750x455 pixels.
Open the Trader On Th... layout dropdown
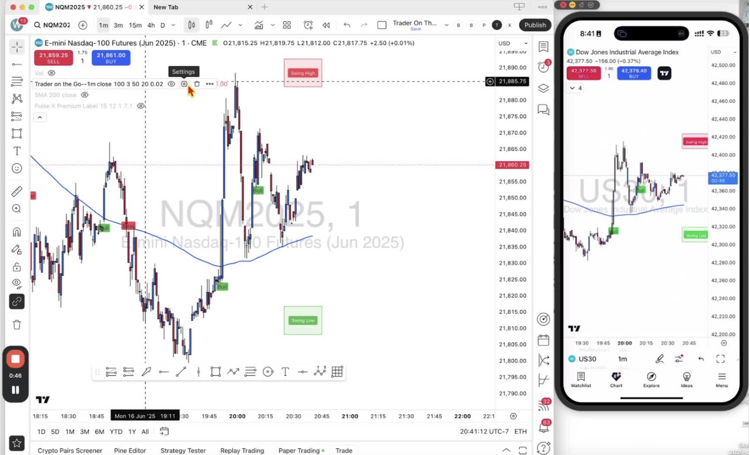tap(446, 25)
